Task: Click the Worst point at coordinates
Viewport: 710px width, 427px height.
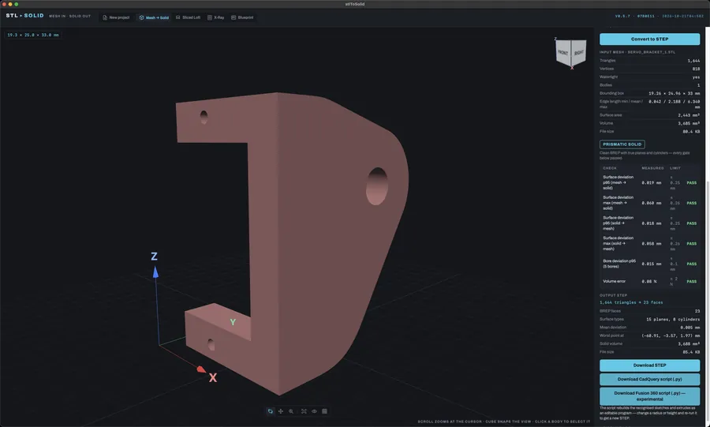Action: (x=671, y=335)
